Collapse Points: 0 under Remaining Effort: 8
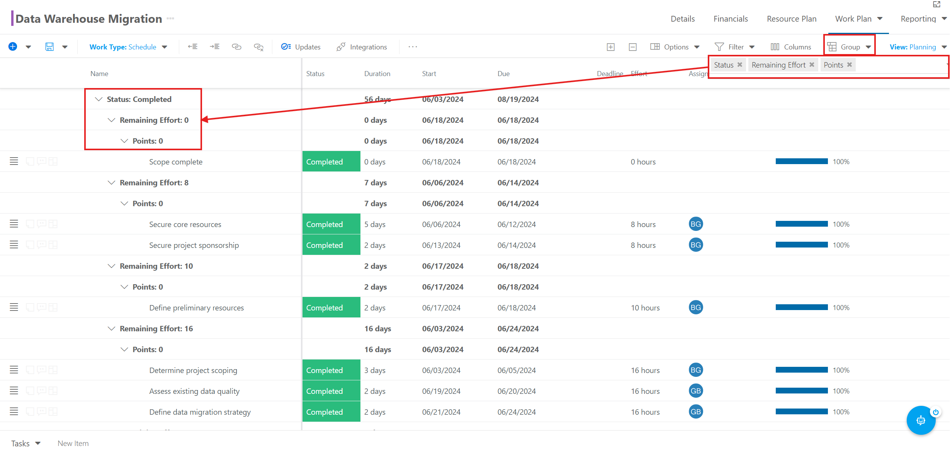The width and height of the screenshot is (950, 451). pyautogui.click(x=124, y=203)
